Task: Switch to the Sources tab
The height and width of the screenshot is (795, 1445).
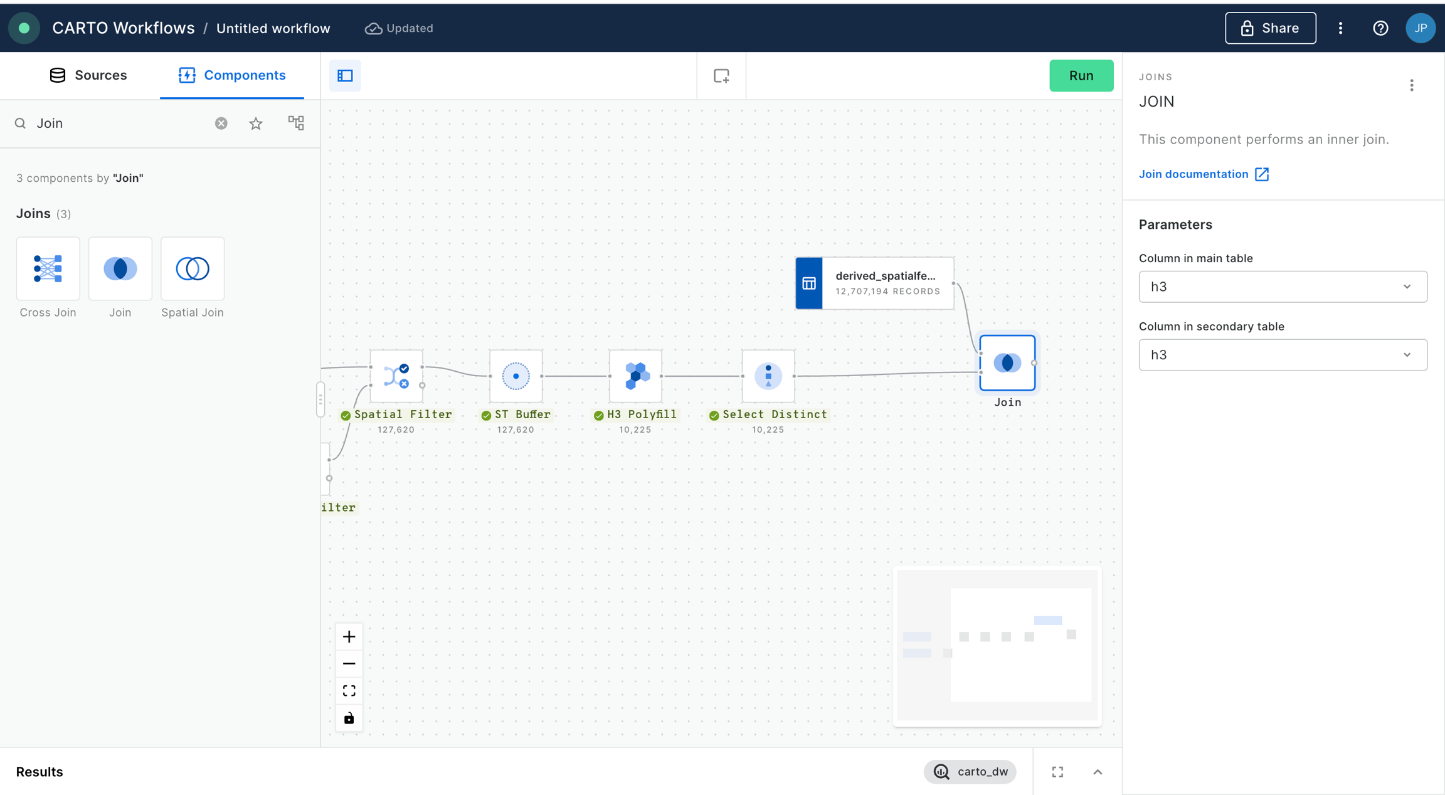Action: (88, 75)
